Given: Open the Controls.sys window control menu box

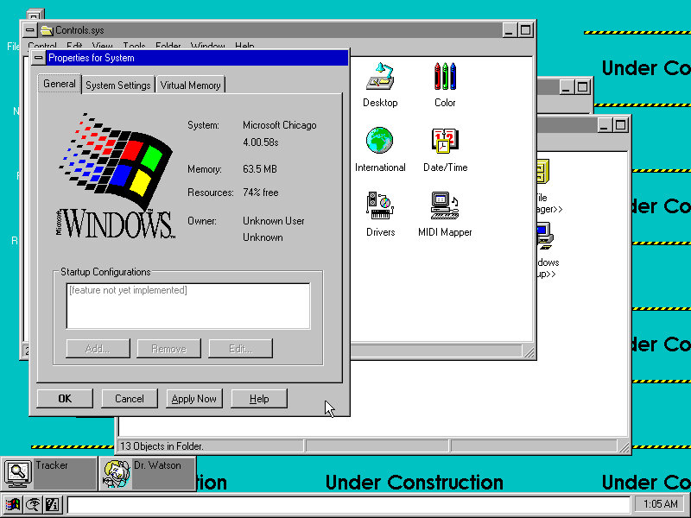Looking at the screenshot, I should tap(29, 30).
